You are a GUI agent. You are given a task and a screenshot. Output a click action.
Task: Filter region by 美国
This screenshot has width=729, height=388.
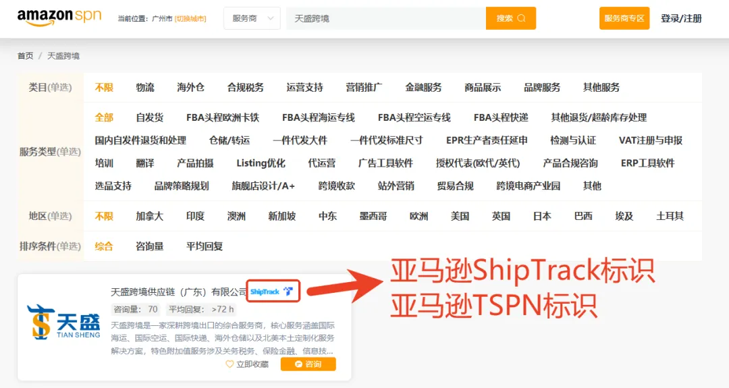[x=460, y=216]
